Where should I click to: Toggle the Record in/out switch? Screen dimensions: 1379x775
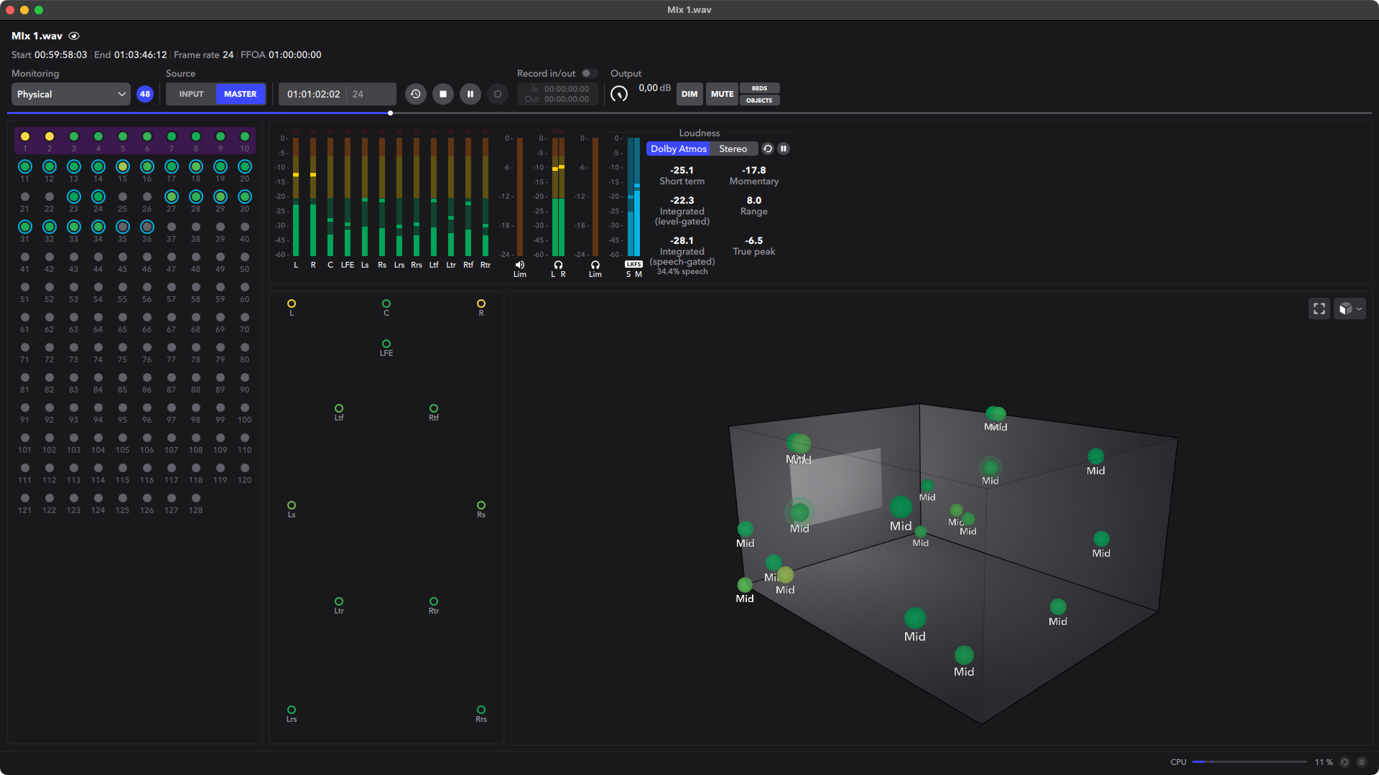(589, 73)
